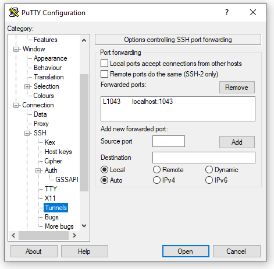The width and height of the screenshot is (274, 269).
Task: Select the Kex category
Action: coord(50,142)
